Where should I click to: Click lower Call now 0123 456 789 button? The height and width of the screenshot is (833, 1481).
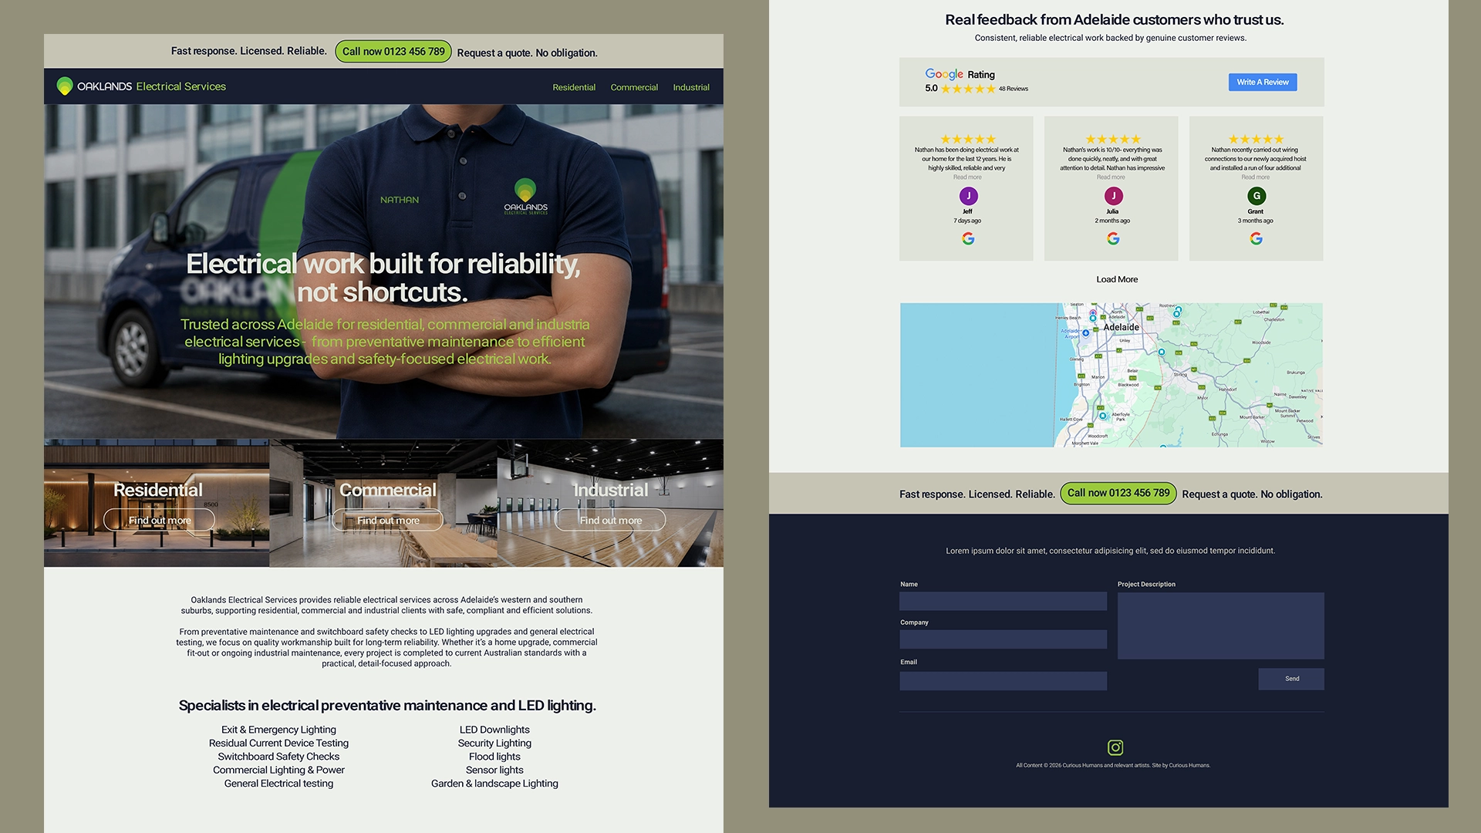[x=1118, y=493]
